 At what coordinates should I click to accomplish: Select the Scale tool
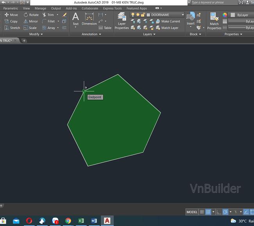[x=30, y=28]
